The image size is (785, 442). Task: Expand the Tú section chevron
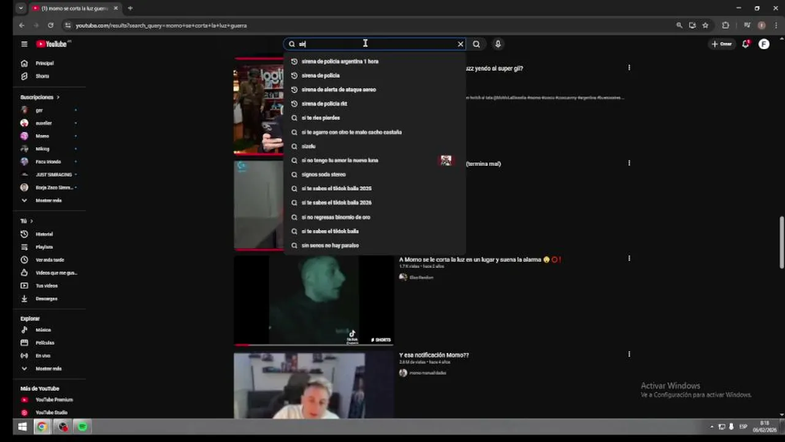31,221
